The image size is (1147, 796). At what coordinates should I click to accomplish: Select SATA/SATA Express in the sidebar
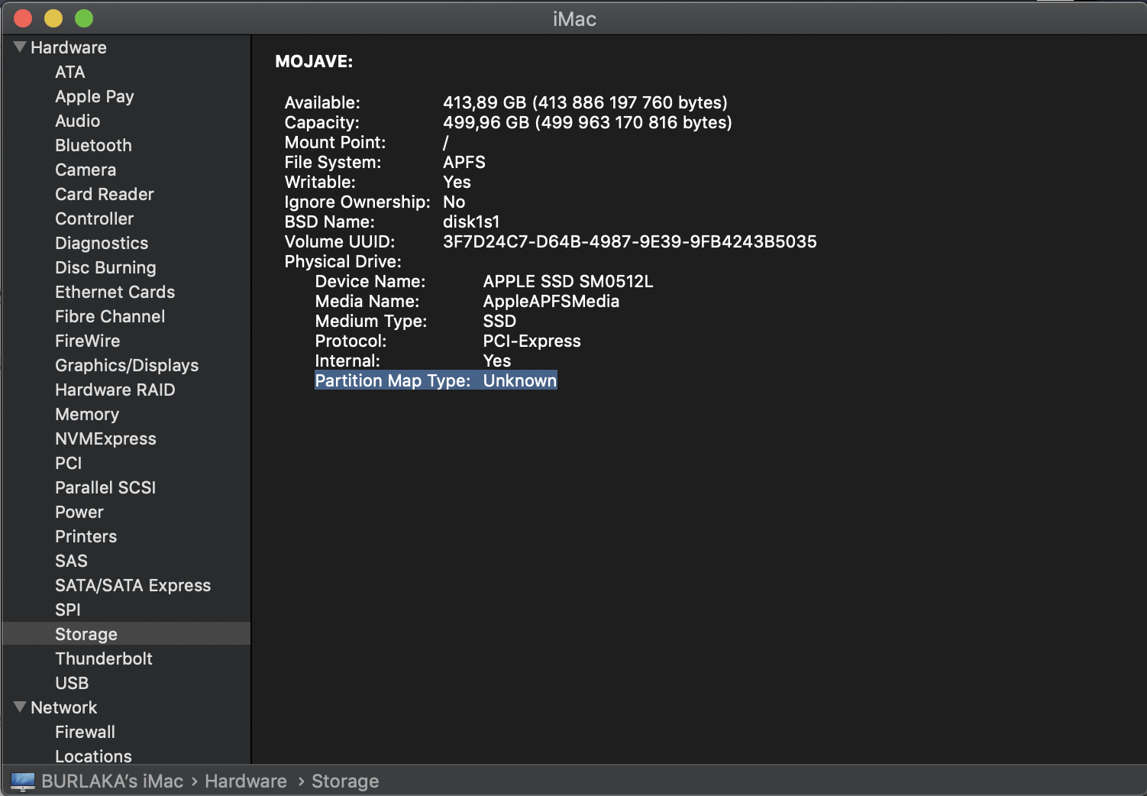pos(133,585)
